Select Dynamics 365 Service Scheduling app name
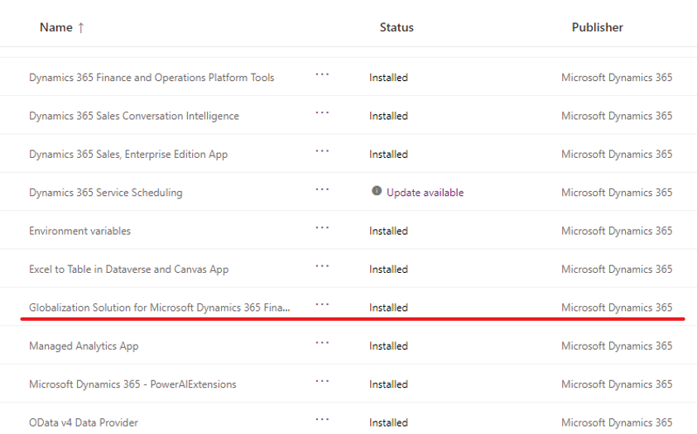Screen dimensions: 697x434 (x=106, y=193)
